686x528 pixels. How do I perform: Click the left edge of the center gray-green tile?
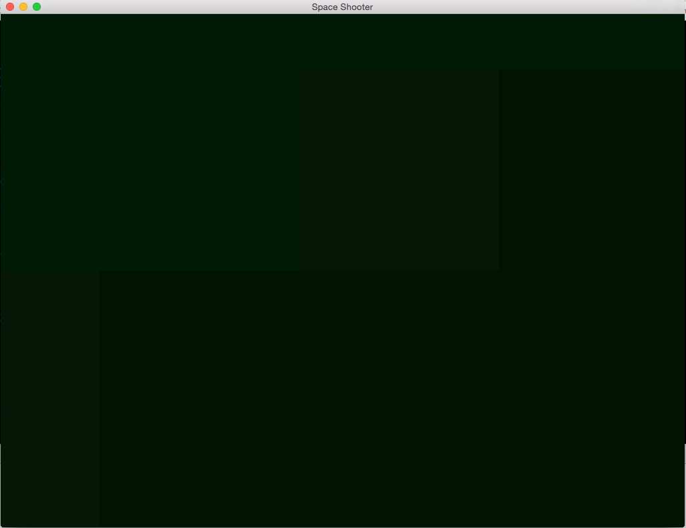tap(299, 170)
